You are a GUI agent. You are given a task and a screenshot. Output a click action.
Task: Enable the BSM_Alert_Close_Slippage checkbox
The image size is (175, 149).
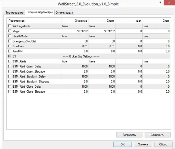click(10, 91)
